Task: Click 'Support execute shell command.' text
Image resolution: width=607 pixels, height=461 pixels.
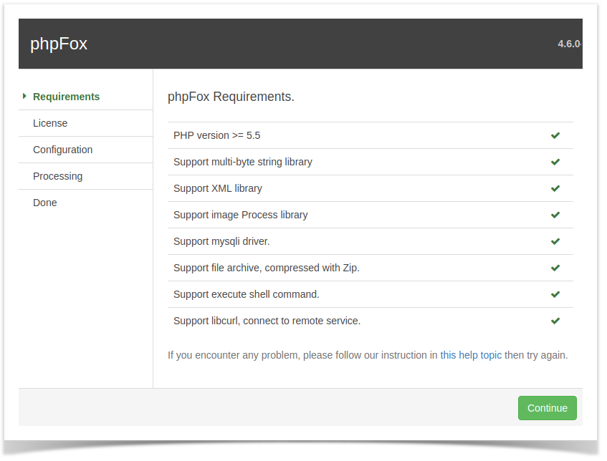Action: [x=247, y=294]
